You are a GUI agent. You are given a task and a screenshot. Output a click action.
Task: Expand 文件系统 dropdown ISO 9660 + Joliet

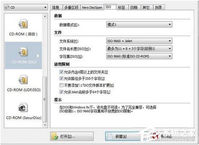point(139,41)
